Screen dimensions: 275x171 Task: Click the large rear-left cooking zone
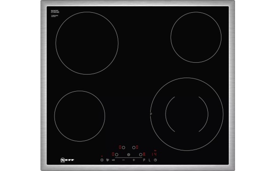(87, 43)
